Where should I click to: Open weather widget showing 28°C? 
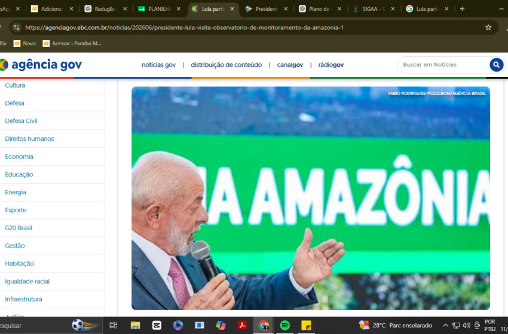point(396,325)
